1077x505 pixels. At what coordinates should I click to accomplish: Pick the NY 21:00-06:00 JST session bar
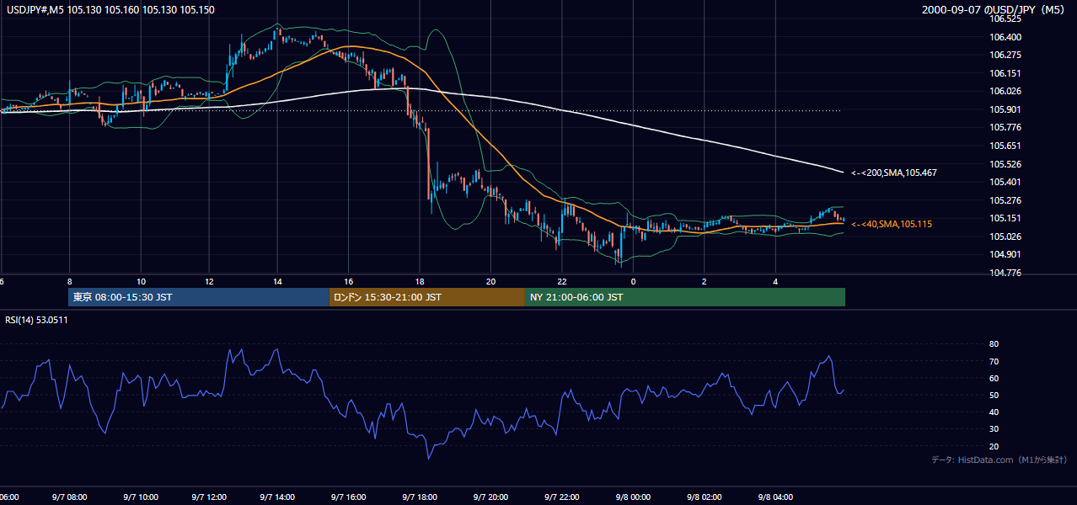coord(685,297)
